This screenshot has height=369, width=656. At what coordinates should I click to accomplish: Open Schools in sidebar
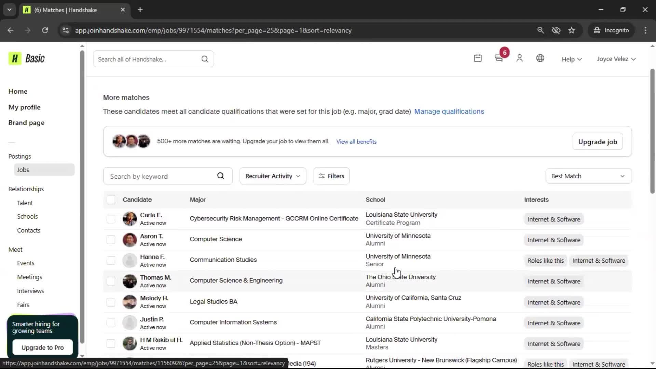click(x=27, y=216)
